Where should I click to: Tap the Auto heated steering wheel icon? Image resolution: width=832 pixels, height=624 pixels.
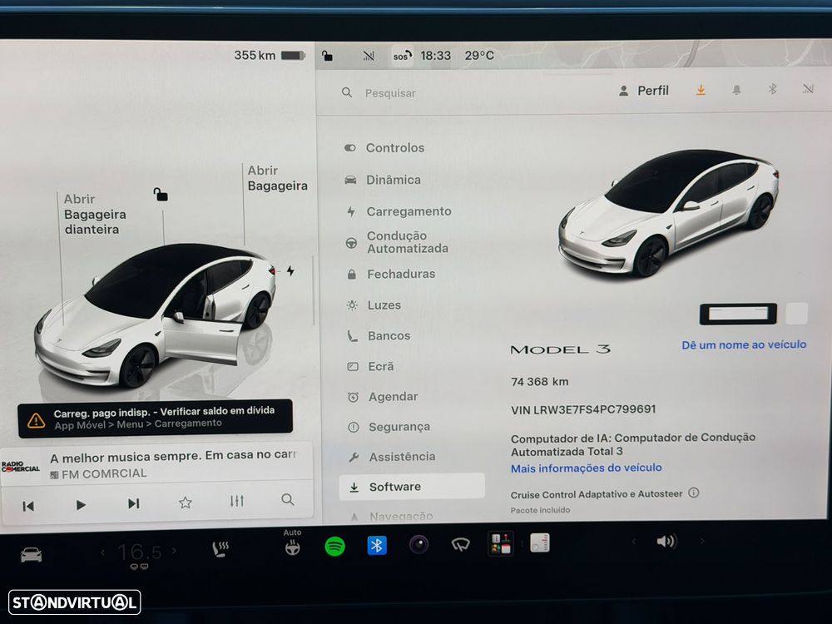coord(292,542)
